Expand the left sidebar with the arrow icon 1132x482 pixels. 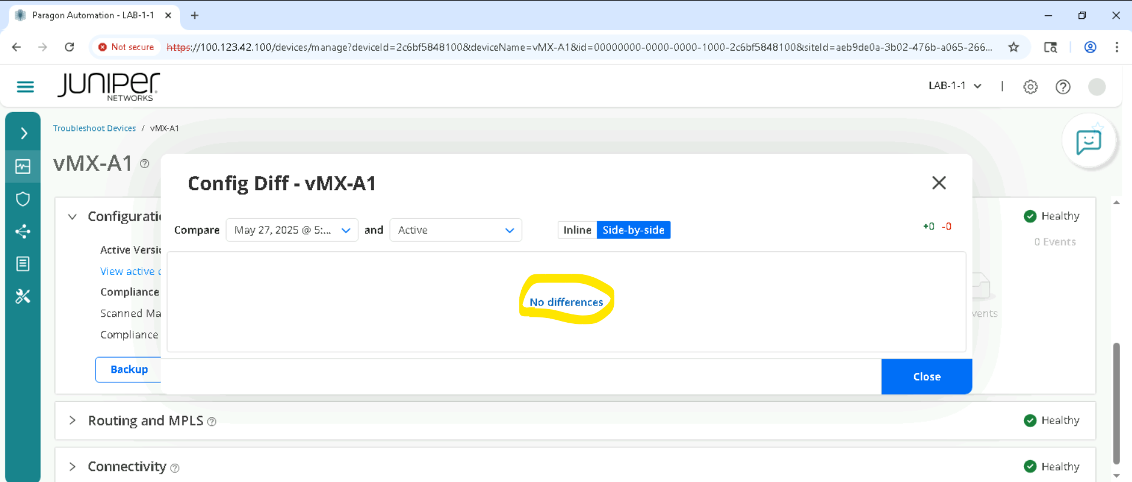(x=24, y=133)
